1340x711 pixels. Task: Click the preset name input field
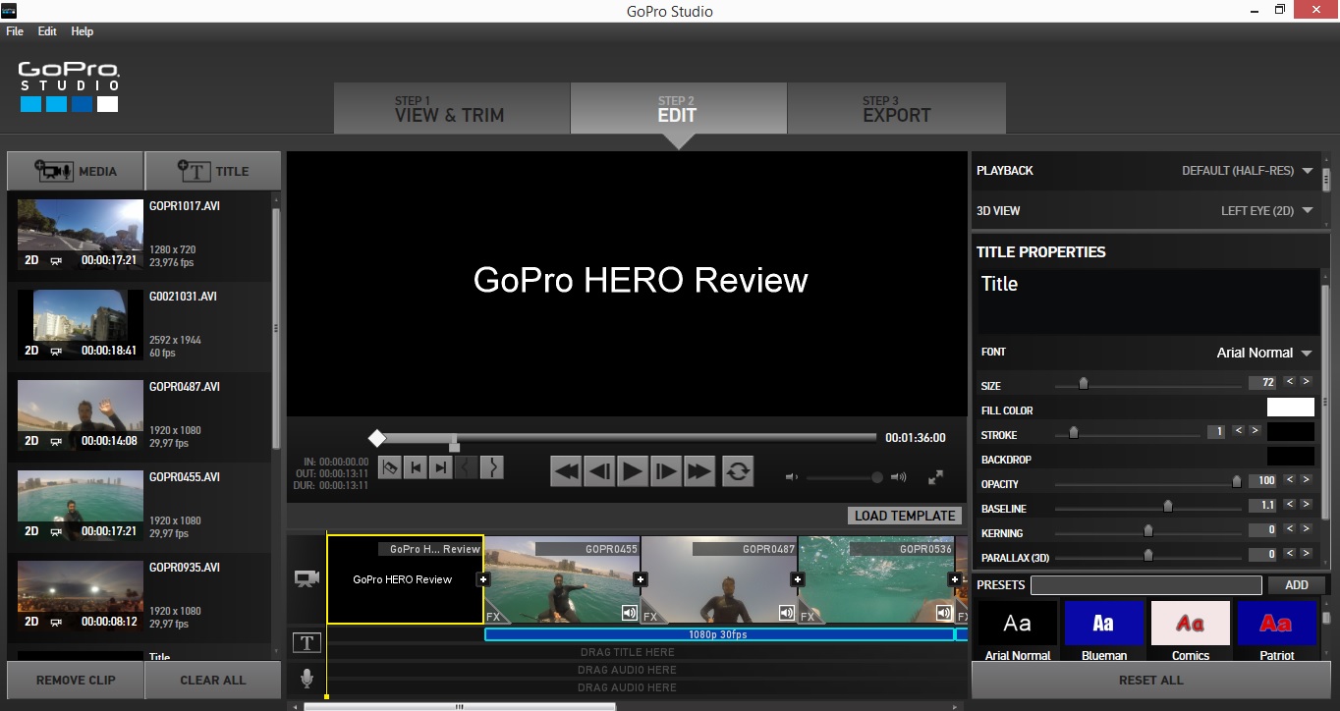pyautogui.click(x=1146, y=584)
